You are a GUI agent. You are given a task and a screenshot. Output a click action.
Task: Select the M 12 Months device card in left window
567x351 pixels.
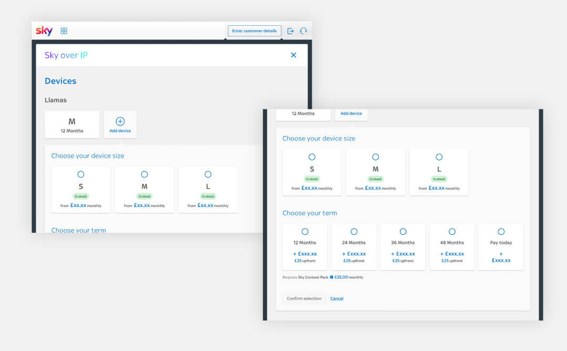coord(72,125)
